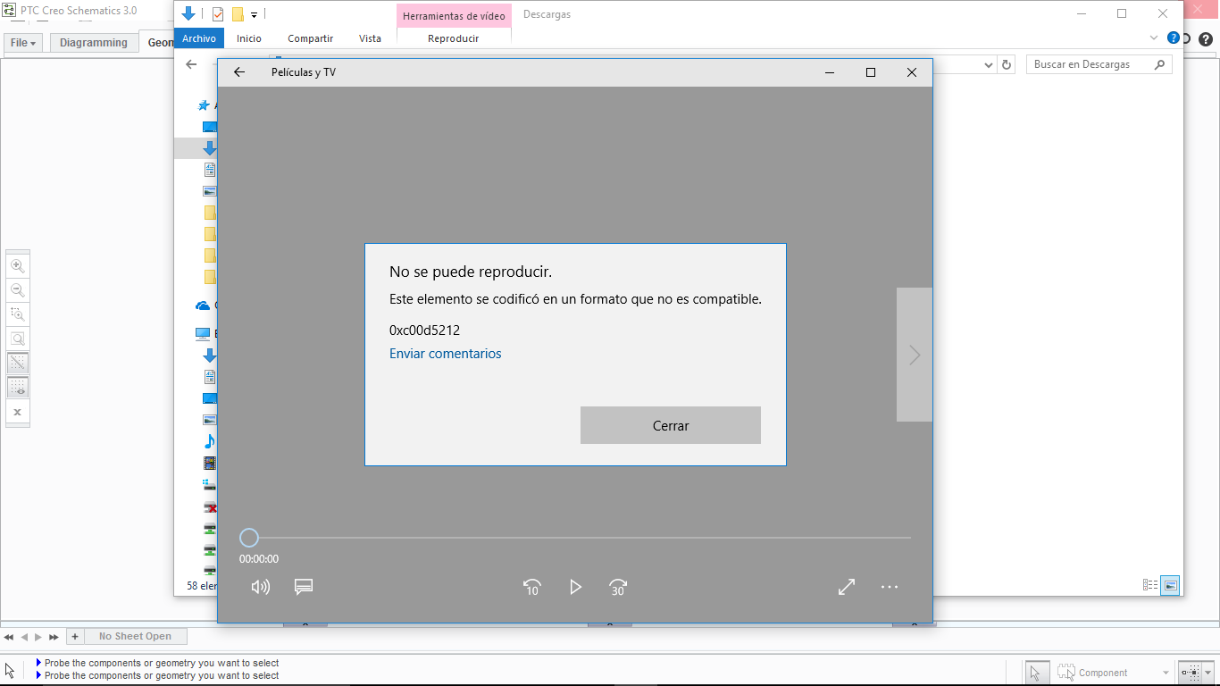Switch to the Compartir ribbon tab
The image size is (1220, 686).
(x=310, y=38)
